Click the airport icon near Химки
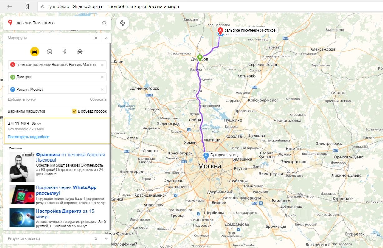 coord(189,130)
